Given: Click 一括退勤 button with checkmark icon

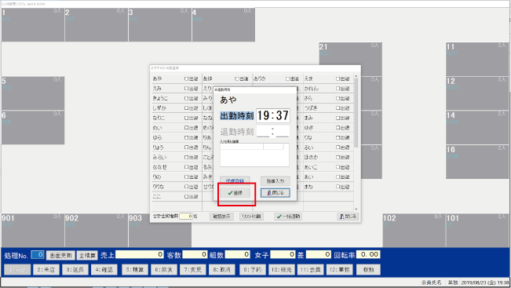Looking at the screenshot, I should [x=288, y=217].
